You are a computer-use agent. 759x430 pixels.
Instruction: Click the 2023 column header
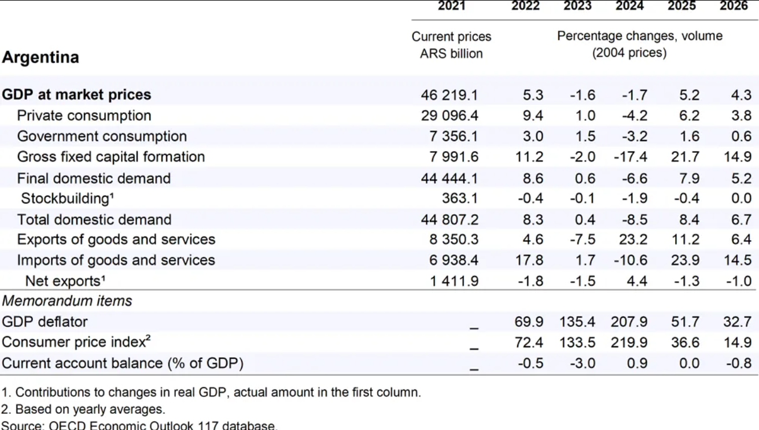pyautogui.click(x=577, y=6)
